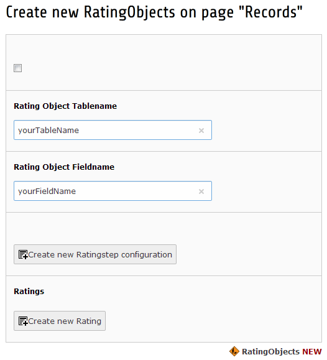Click the red NEW status text
This screenshot has width=327, height=360.
point(312,351)
